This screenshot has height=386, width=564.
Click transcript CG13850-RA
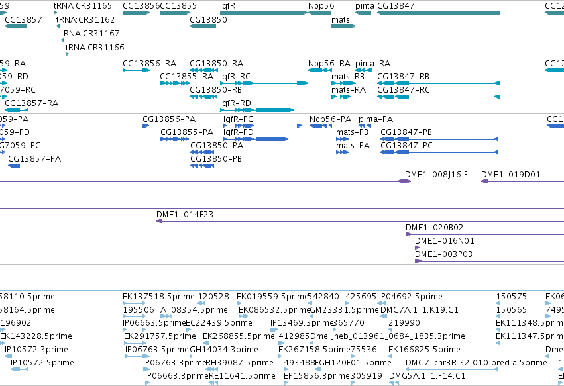203,70
